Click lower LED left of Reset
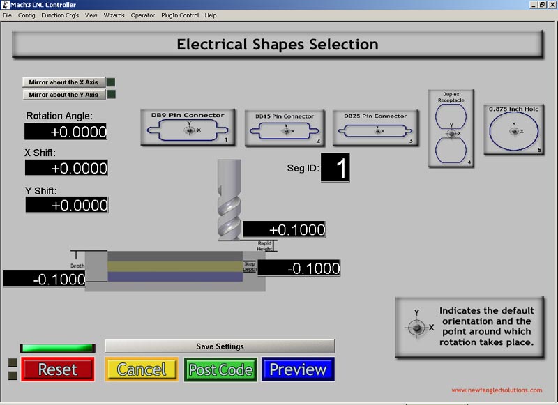Image resolution: width=558 pixels, height=405 pixels. point(13,376)
